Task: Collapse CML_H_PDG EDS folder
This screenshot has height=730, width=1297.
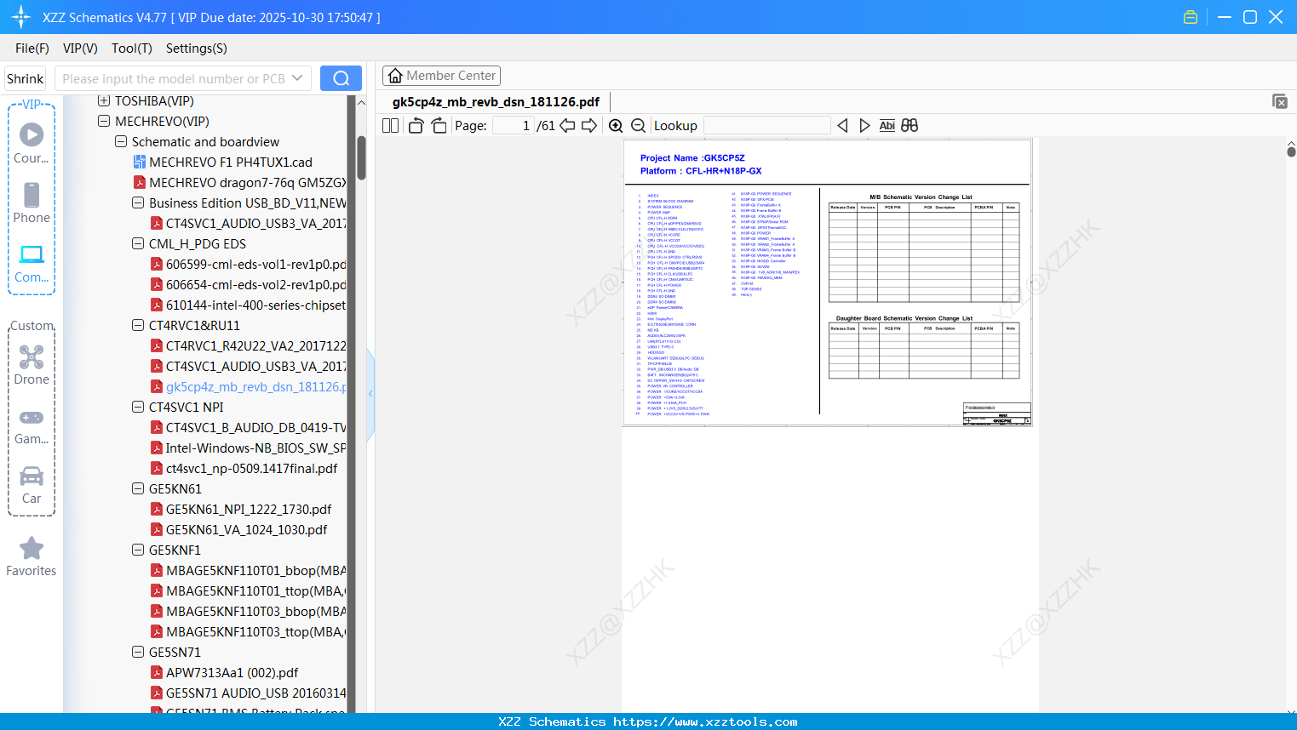Action: (x=138, y=244)
